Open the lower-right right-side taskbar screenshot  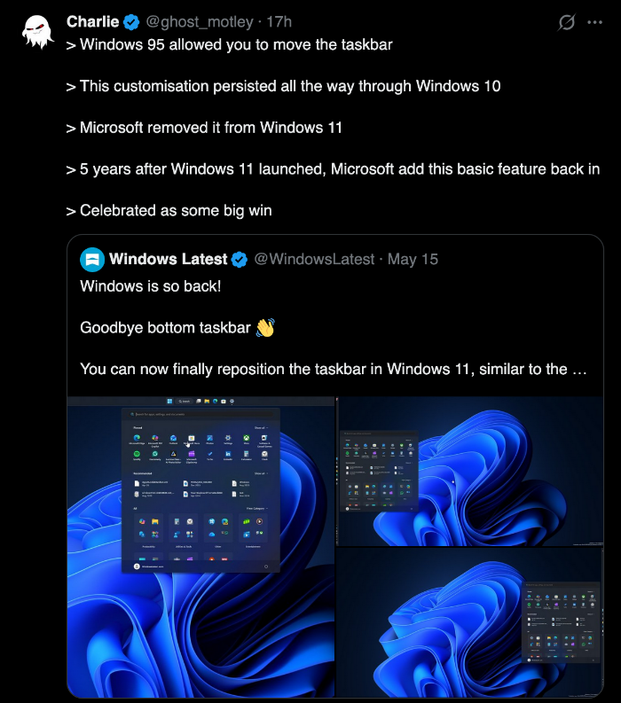[469, 622]
